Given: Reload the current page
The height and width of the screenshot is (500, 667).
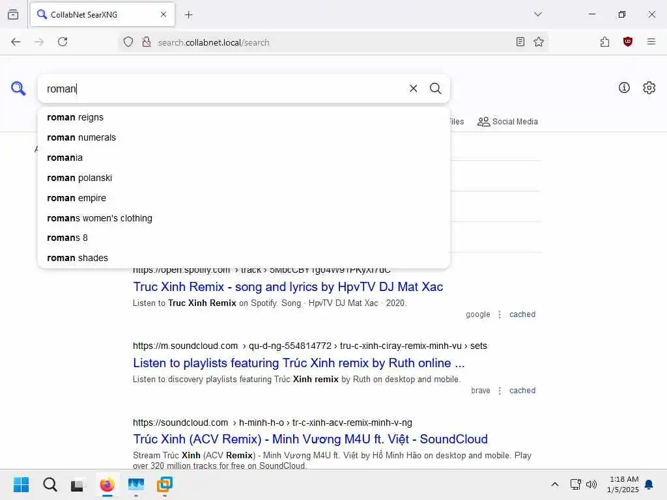Looking at the screenshot, I should 63,42.
